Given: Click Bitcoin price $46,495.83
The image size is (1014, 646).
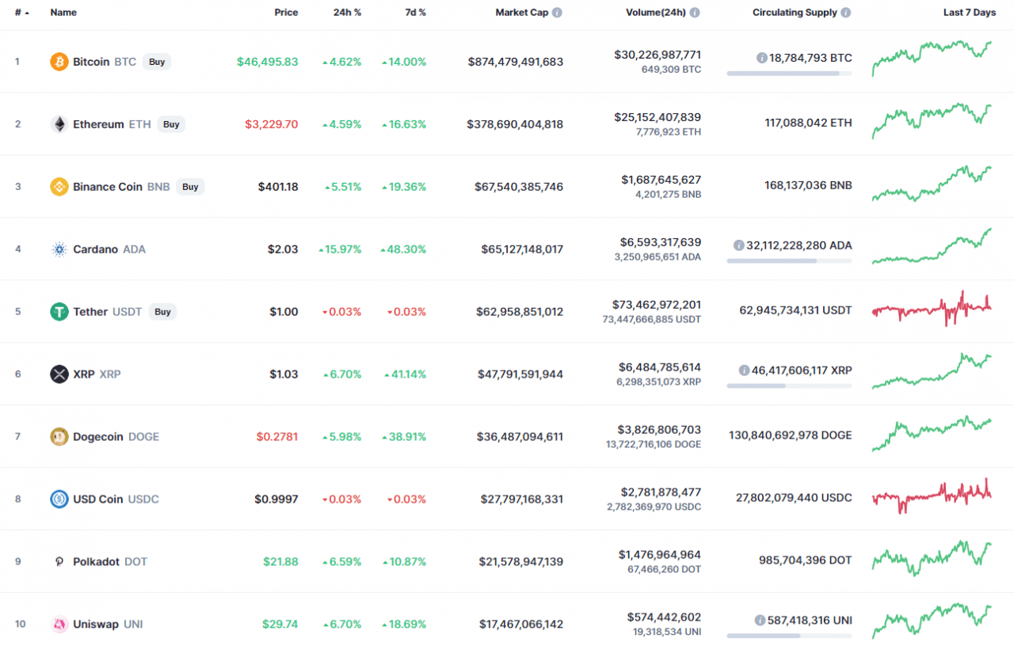Looking at the screenshot, I should 268,62.
